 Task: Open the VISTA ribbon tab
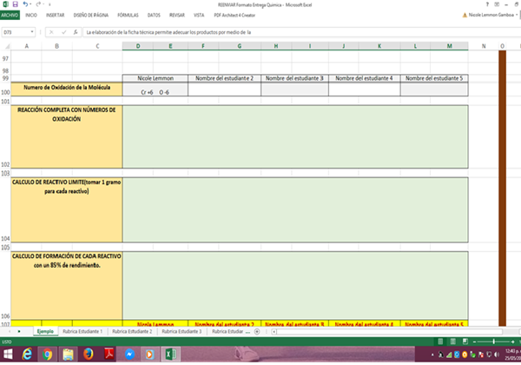click(x=199, y=16)
